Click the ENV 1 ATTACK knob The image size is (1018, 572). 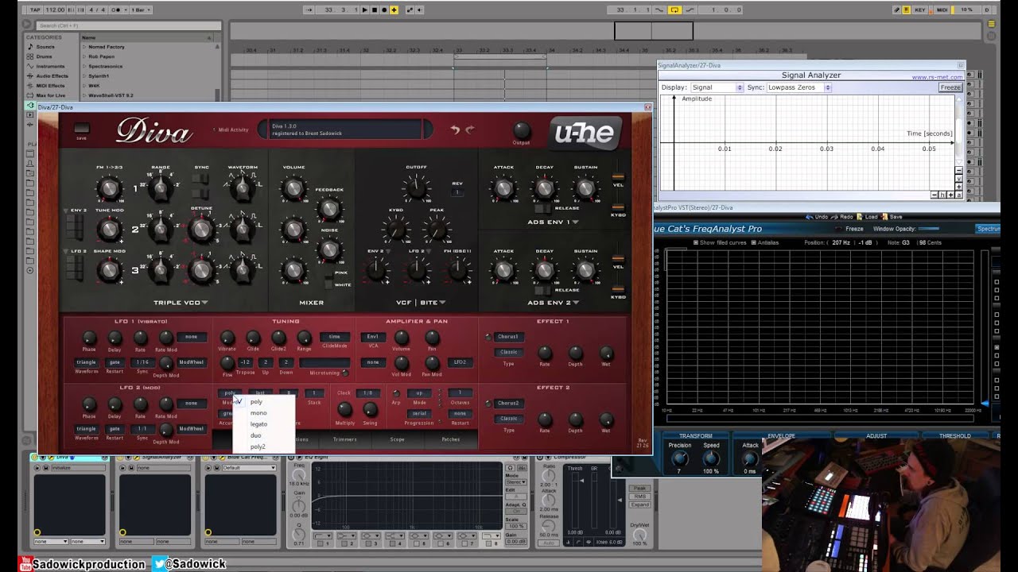coord(503,188)
